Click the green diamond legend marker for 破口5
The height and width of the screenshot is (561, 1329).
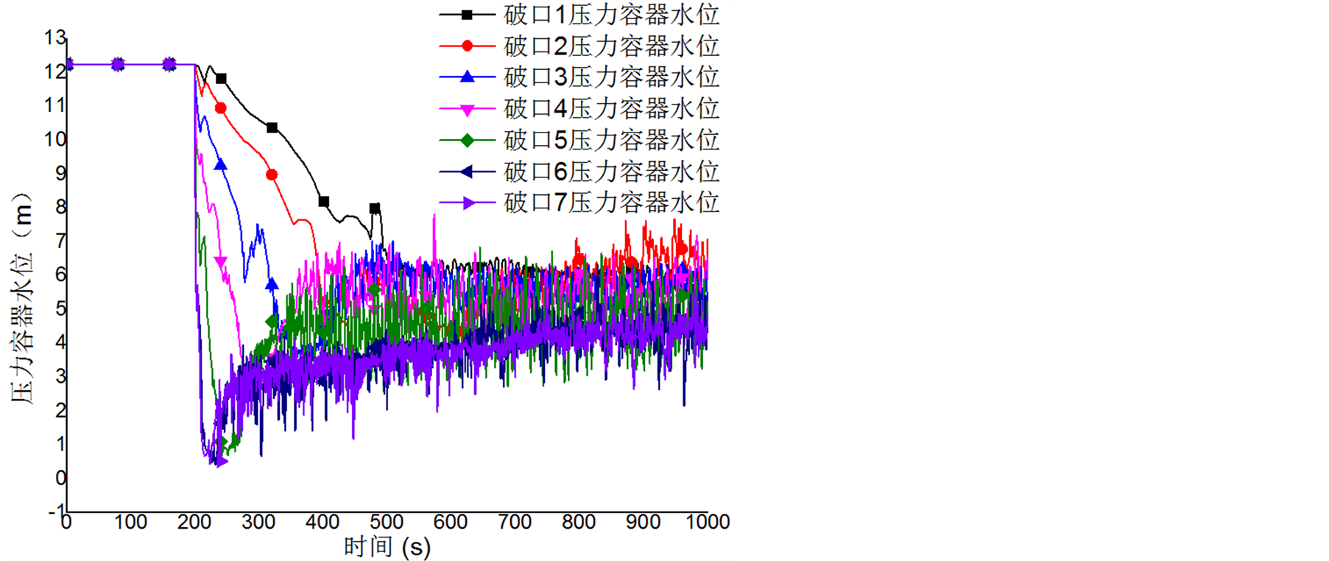click(467, 140)
